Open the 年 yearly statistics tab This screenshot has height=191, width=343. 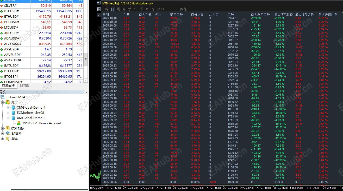[x=135, y=9]
